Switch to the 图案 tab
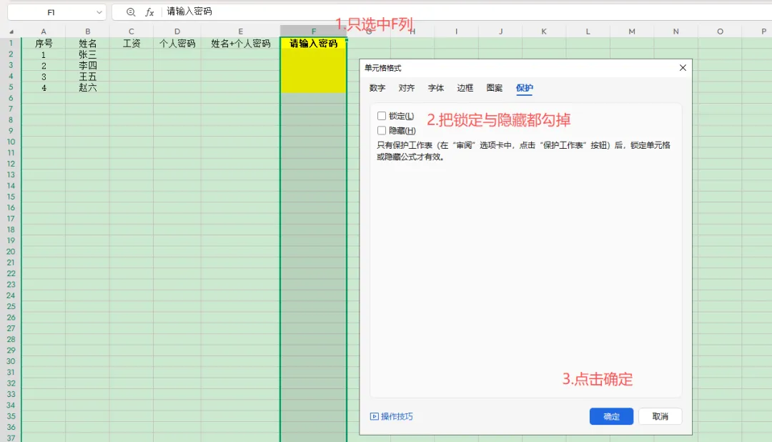The height and width of the screenshot is (442, 772). [495, 88]
